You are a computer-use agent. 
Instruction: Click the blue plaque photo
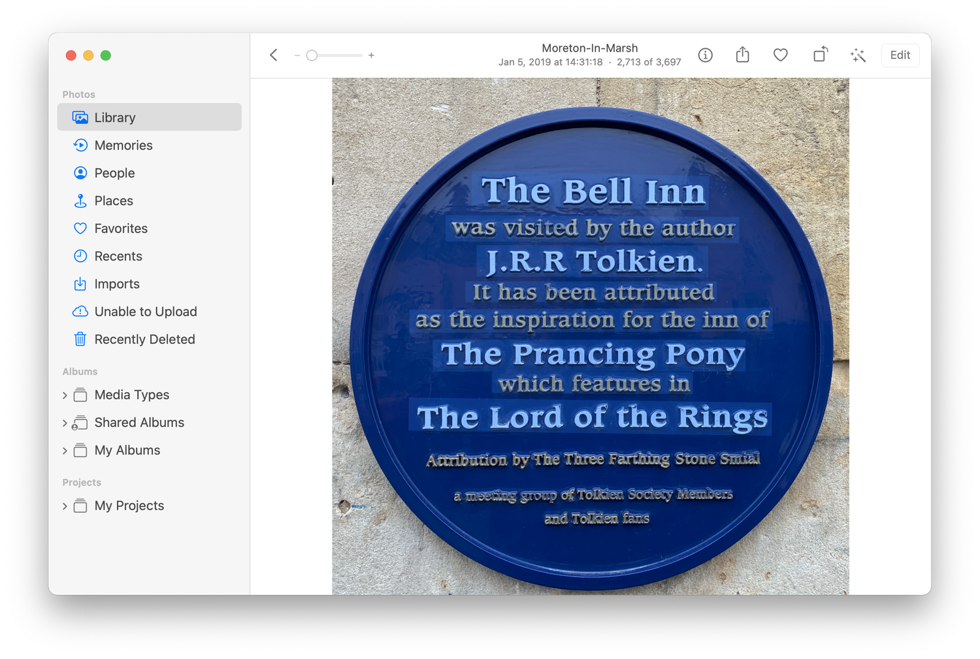(x=591, y=336)
